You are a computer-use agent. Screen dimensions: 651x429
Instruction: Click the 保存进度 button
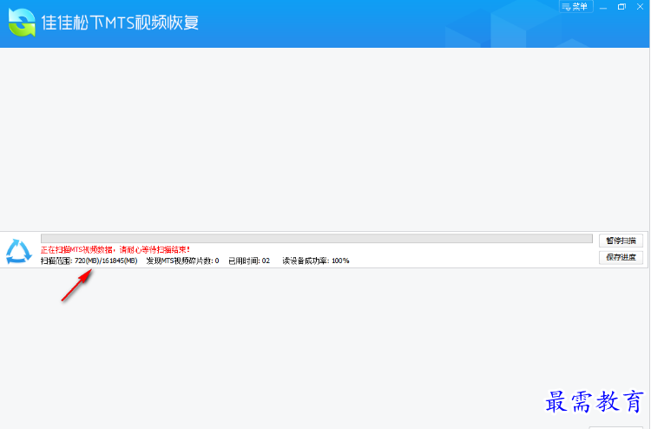[621, 257]
